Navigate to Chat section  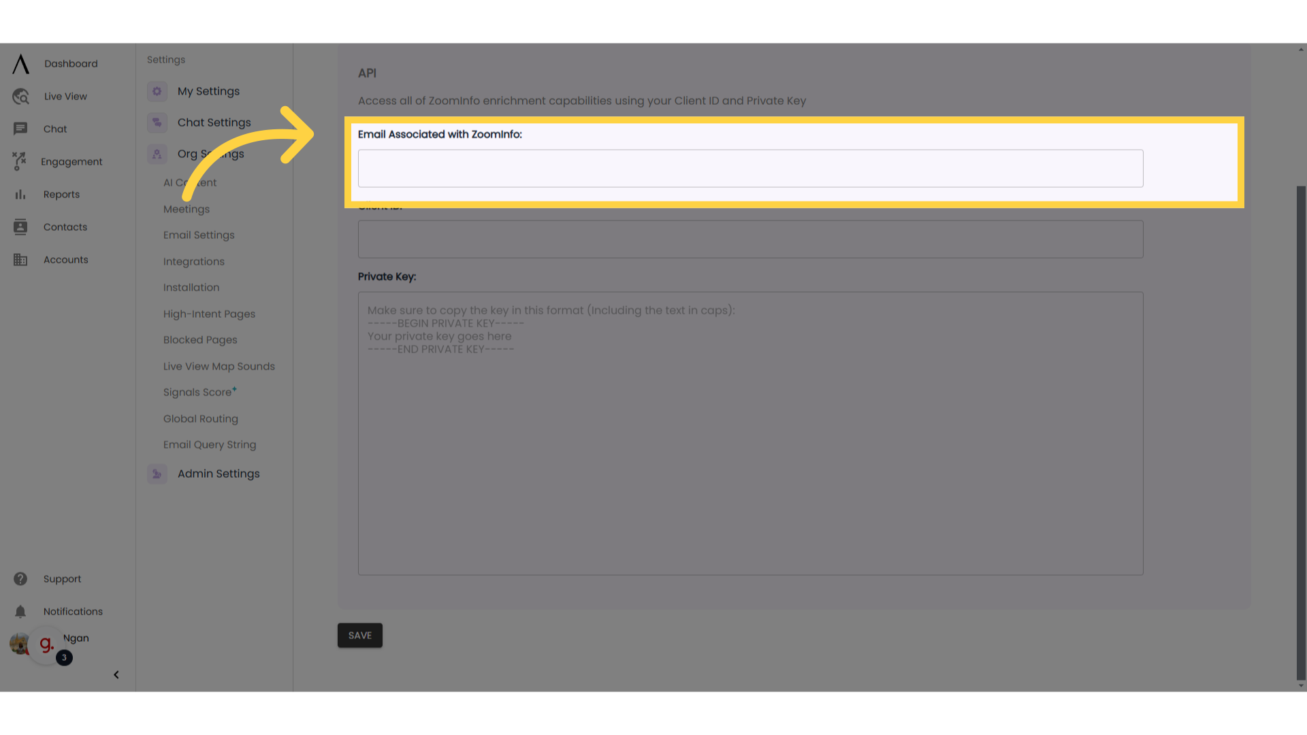(x=54, y=129)
